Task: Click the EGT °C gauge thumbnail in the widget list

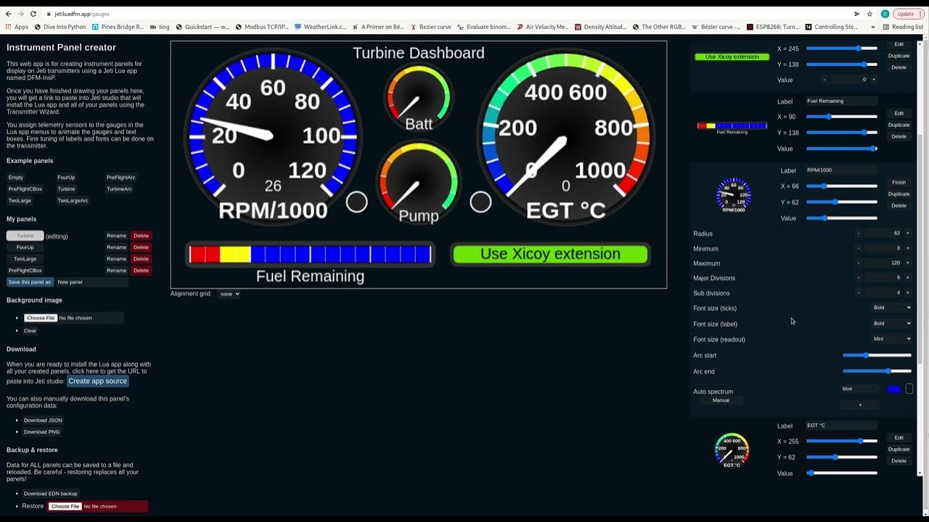Action: tap(732, 450)
